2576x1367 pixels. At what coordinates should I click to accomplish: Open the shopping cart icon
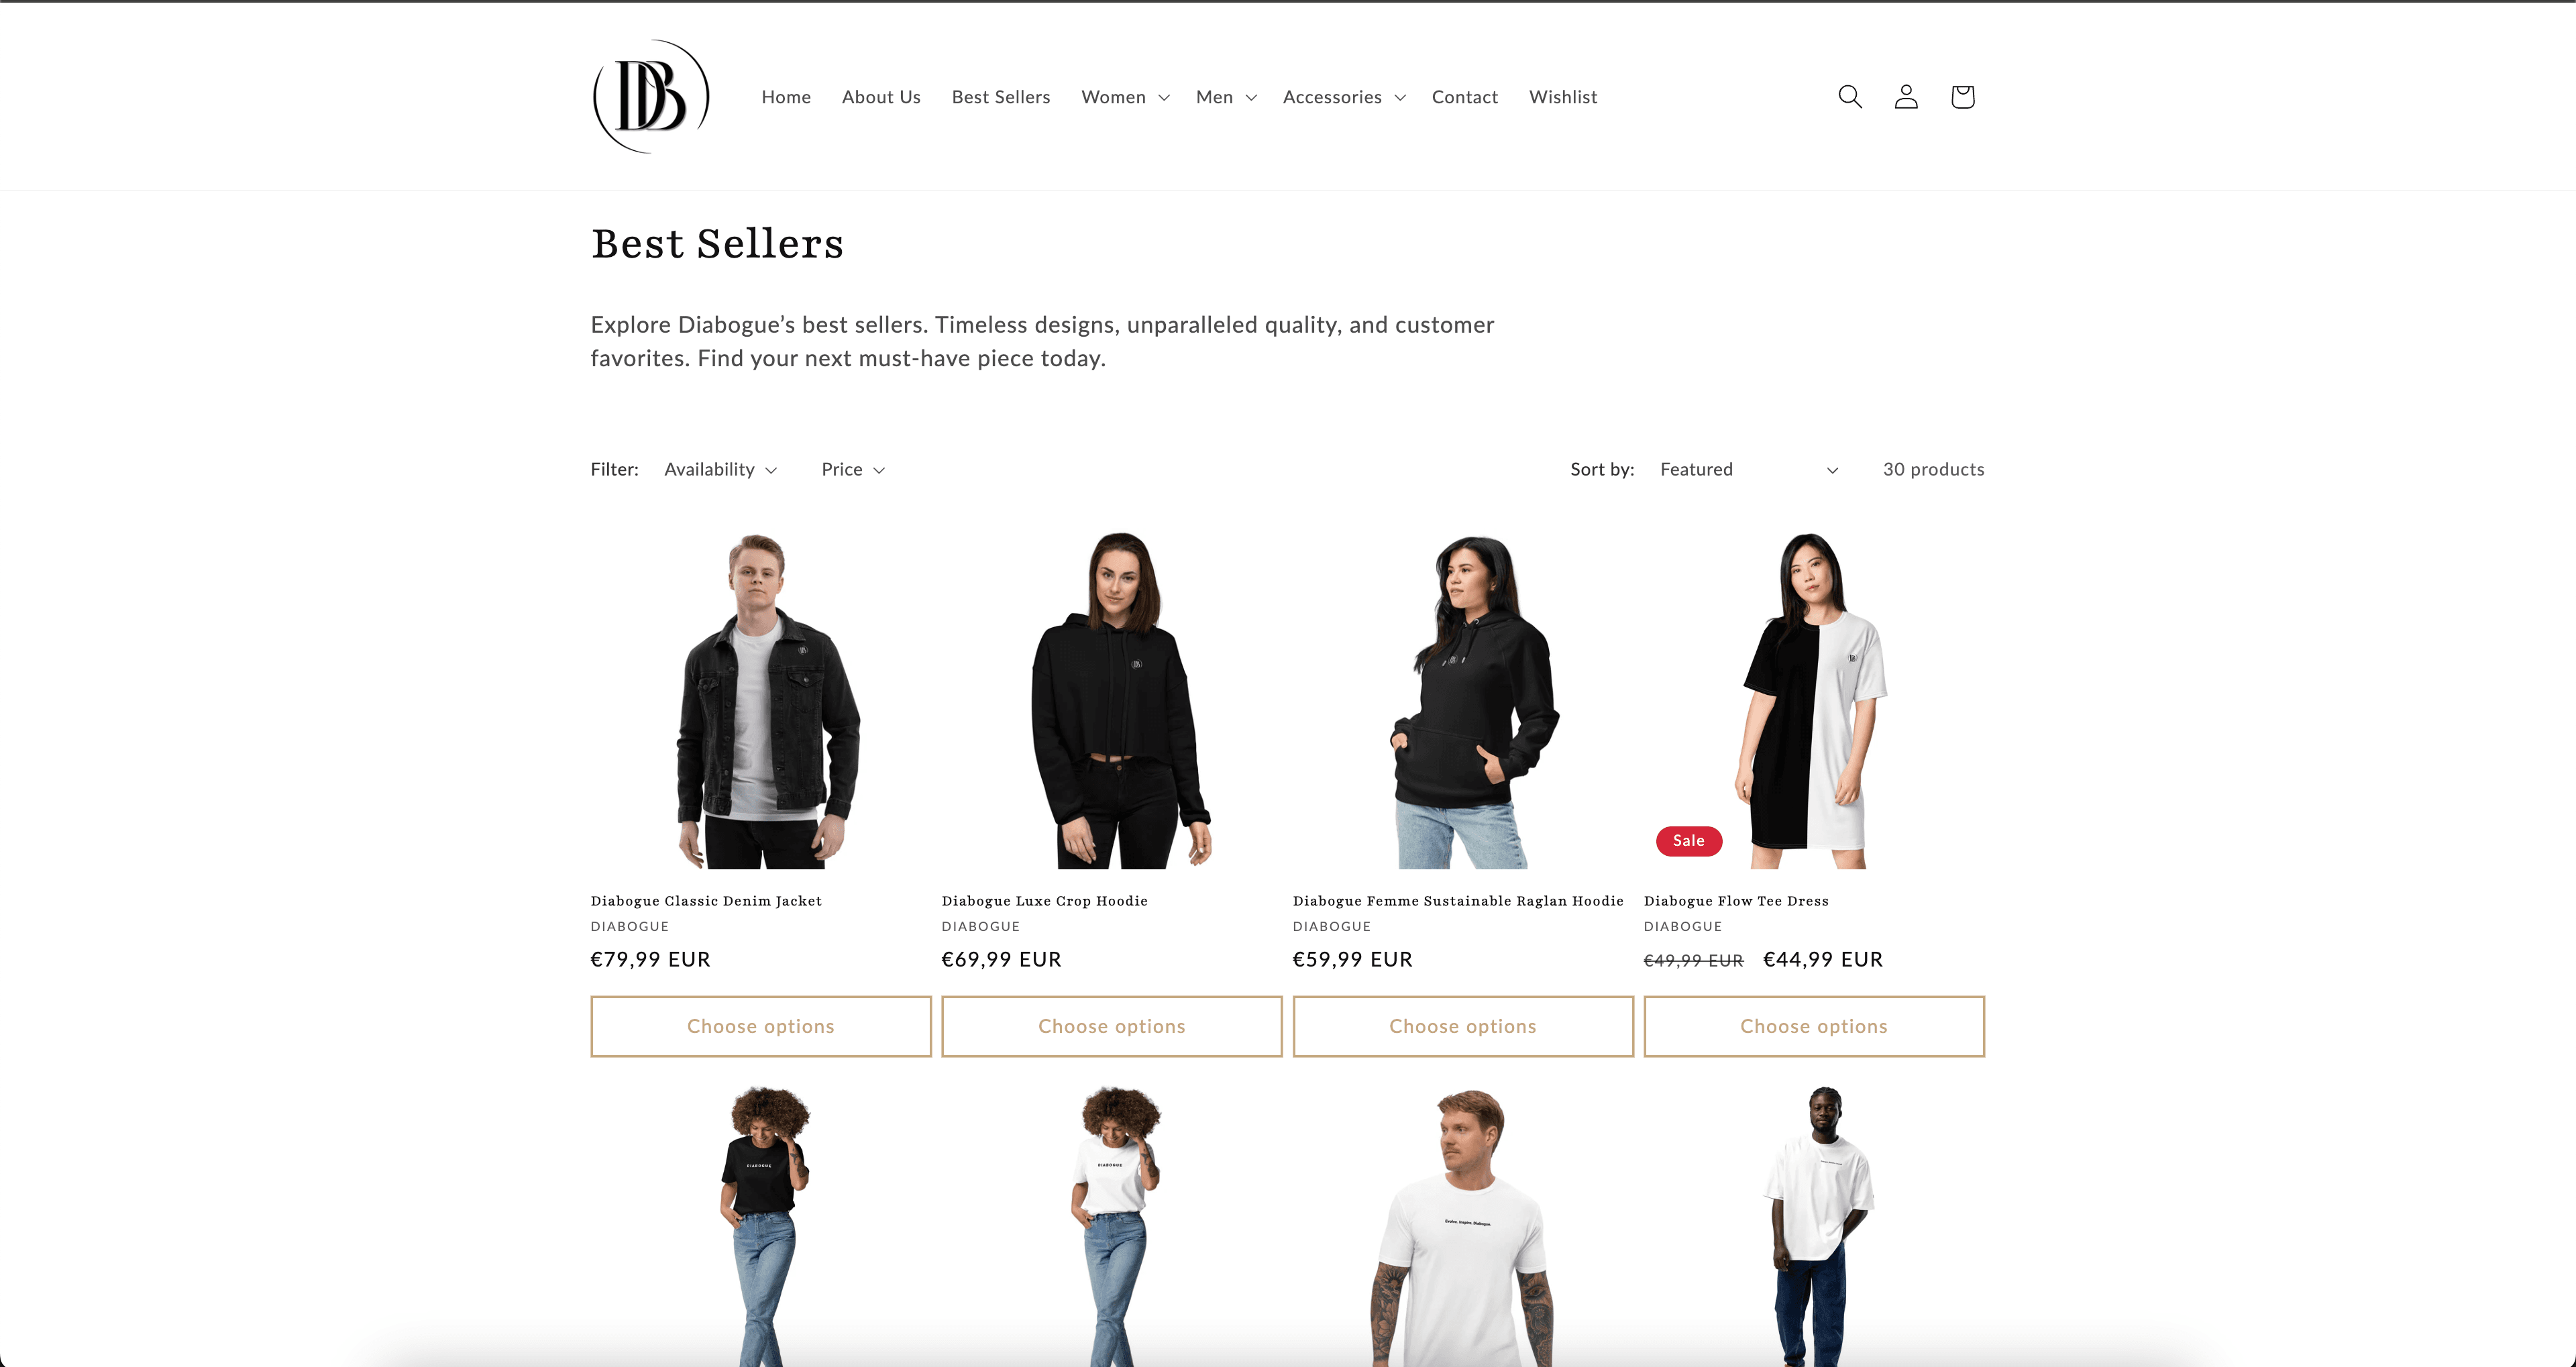[x=1962, y=96]
